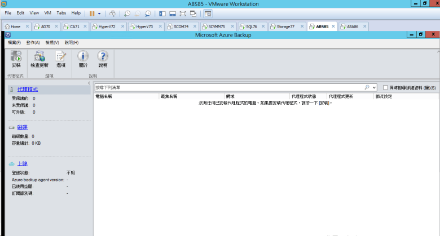
Task: Open dropdown arrow next to pause button
Action: point(100,12)
